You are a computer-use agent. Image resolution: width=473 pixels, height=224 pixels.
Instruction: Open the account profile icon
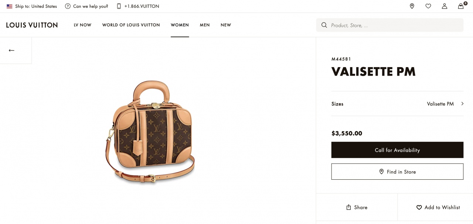click(445, 6)
